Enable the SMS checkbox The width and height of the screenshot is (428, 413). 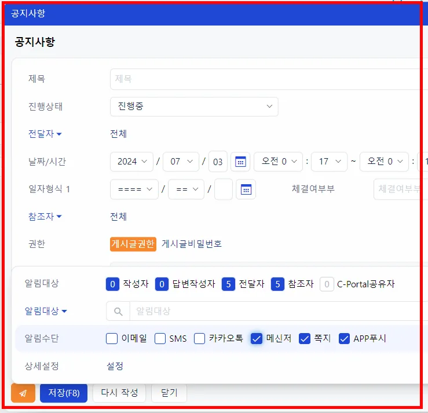[160, 338]
